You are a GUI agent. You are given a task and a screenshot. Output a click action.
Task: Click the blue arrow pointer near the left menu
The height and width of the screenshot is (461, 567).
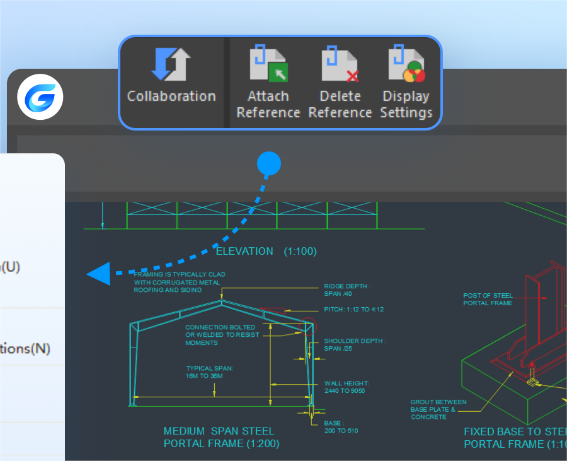(100, 274)
